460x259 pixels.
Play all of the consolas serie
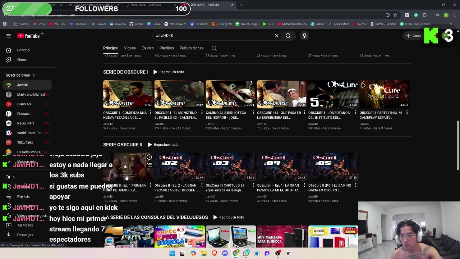[x=229, y=217]
